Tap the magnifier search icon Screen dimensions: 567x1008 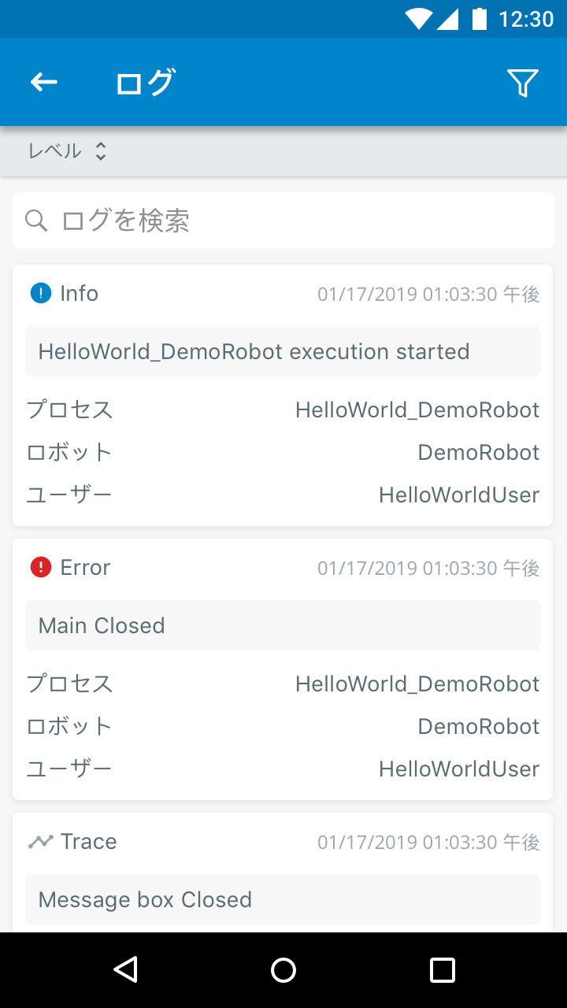click(36, 220)
